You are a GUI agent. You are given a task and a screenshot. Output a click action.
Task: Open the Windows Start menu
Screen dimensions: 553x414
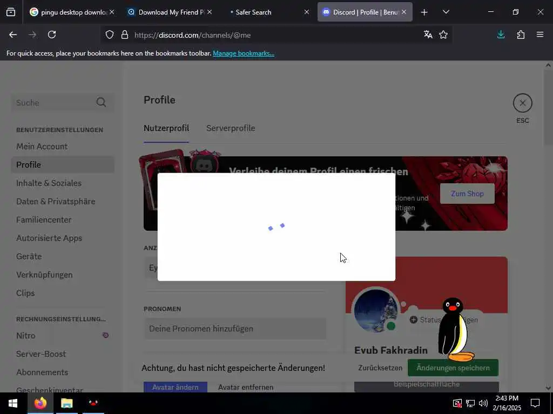[x=14, y=403]
